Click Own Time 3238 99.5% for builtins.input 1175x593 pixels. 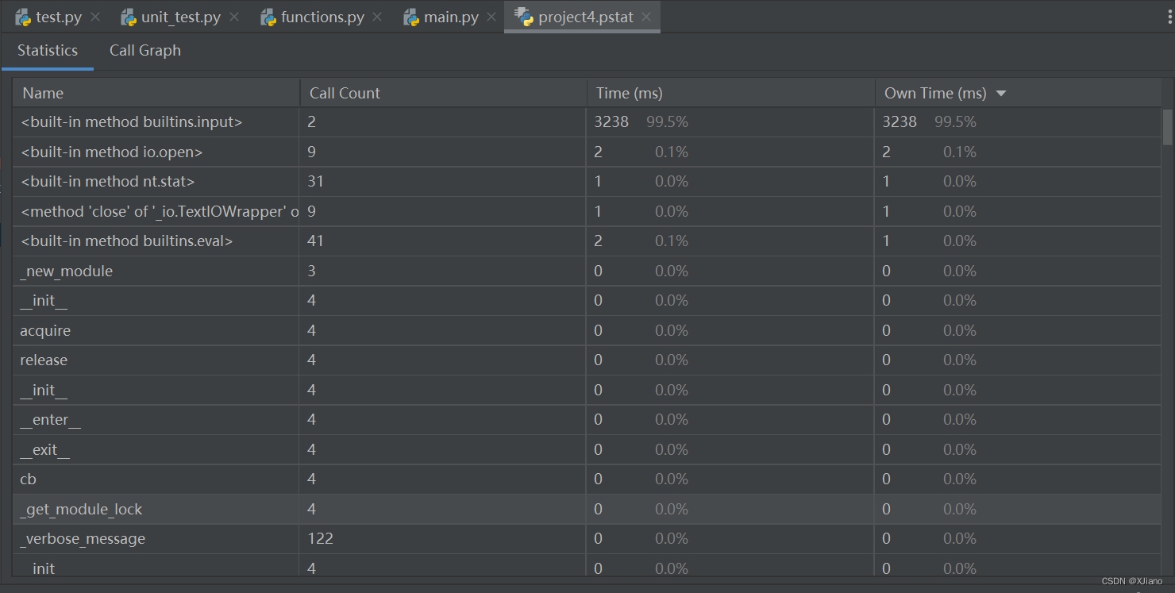tap(929, 122)
